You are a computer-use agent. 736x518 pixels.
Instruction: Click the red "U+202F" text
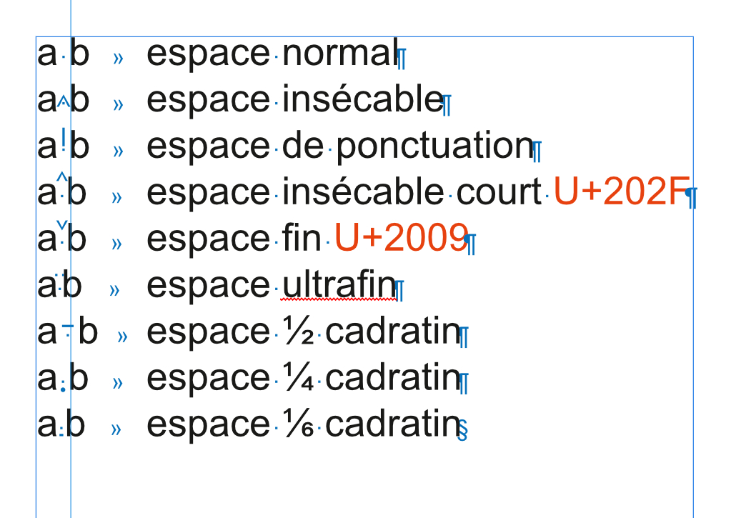[x=622, y=191]
